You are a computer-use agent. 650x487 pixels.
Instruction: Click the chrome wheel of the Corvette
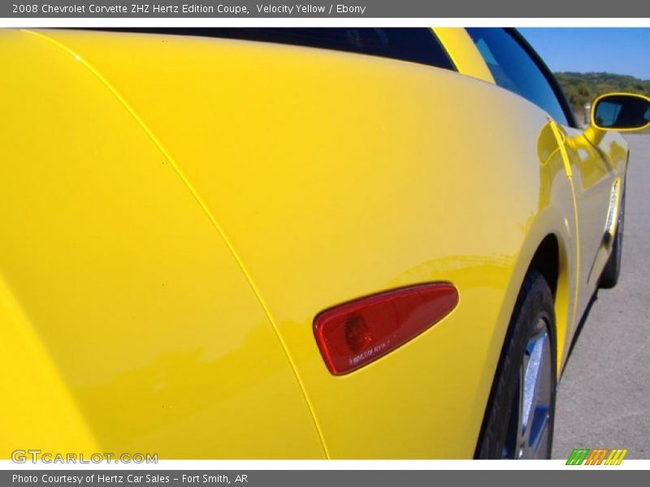[536, 387]
